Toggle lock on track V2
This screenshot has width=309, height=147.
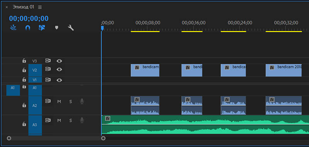[x=24, y=70]
